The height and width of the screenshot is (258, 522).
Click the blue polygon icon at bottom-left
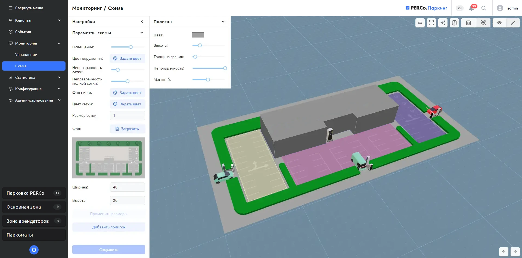[x=34, y=250]
